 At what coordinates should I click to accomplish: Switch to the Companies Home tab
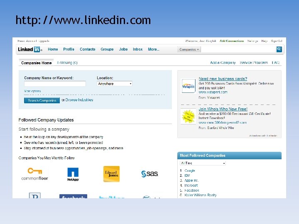36,63
